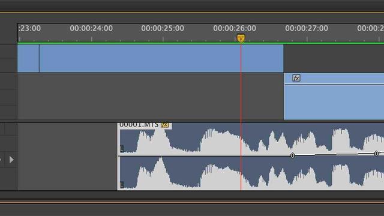The height and width of the screenshot is (216, 384).
Task: Select the 00001.MTS clip name label
Action: tap(139, 125)
